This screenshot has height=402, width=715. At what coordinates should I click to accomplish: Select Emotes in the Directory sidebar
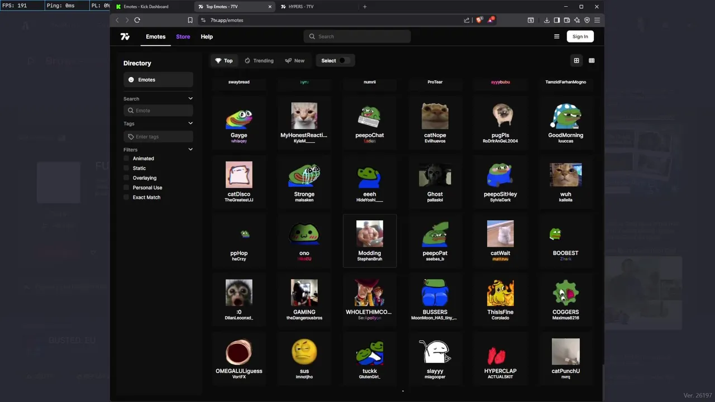tap(158, 80)
